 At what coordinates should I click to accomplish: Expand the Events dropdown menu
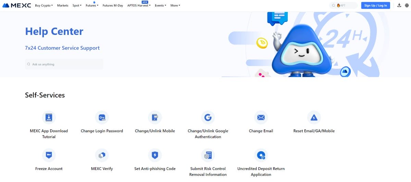point(160,5)
